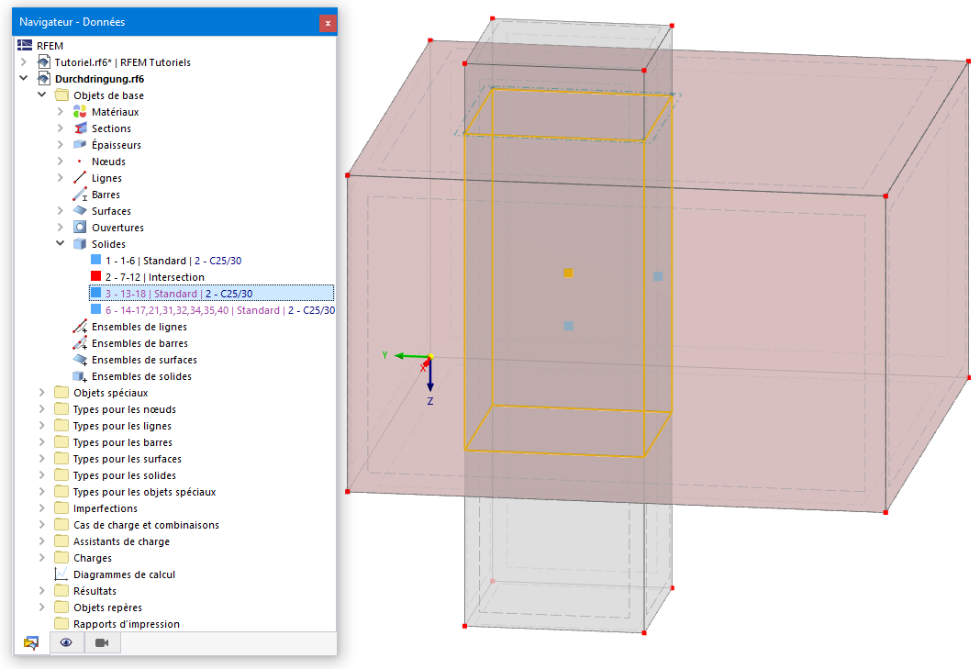Expand the Charges folder
Viewport: 980px width, 669px height.
[42, 558]
